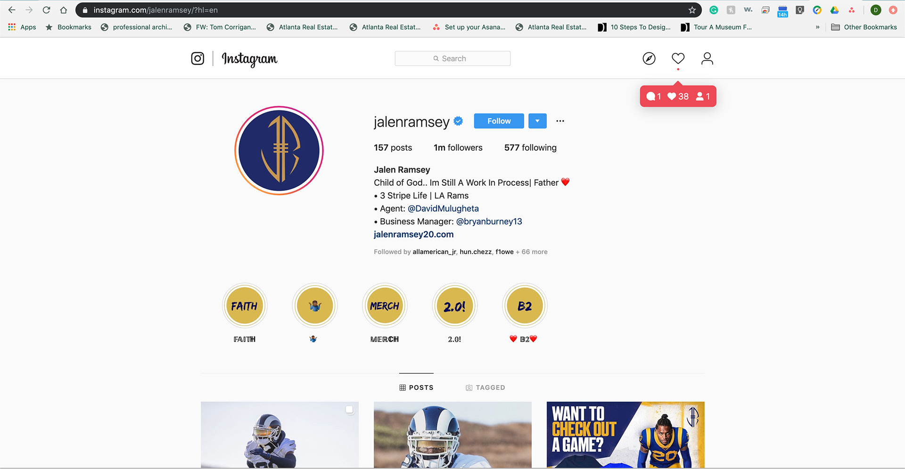905x469 pixels.
Task: Open the 2.0! story highlight
Action: tap(454, 306)
